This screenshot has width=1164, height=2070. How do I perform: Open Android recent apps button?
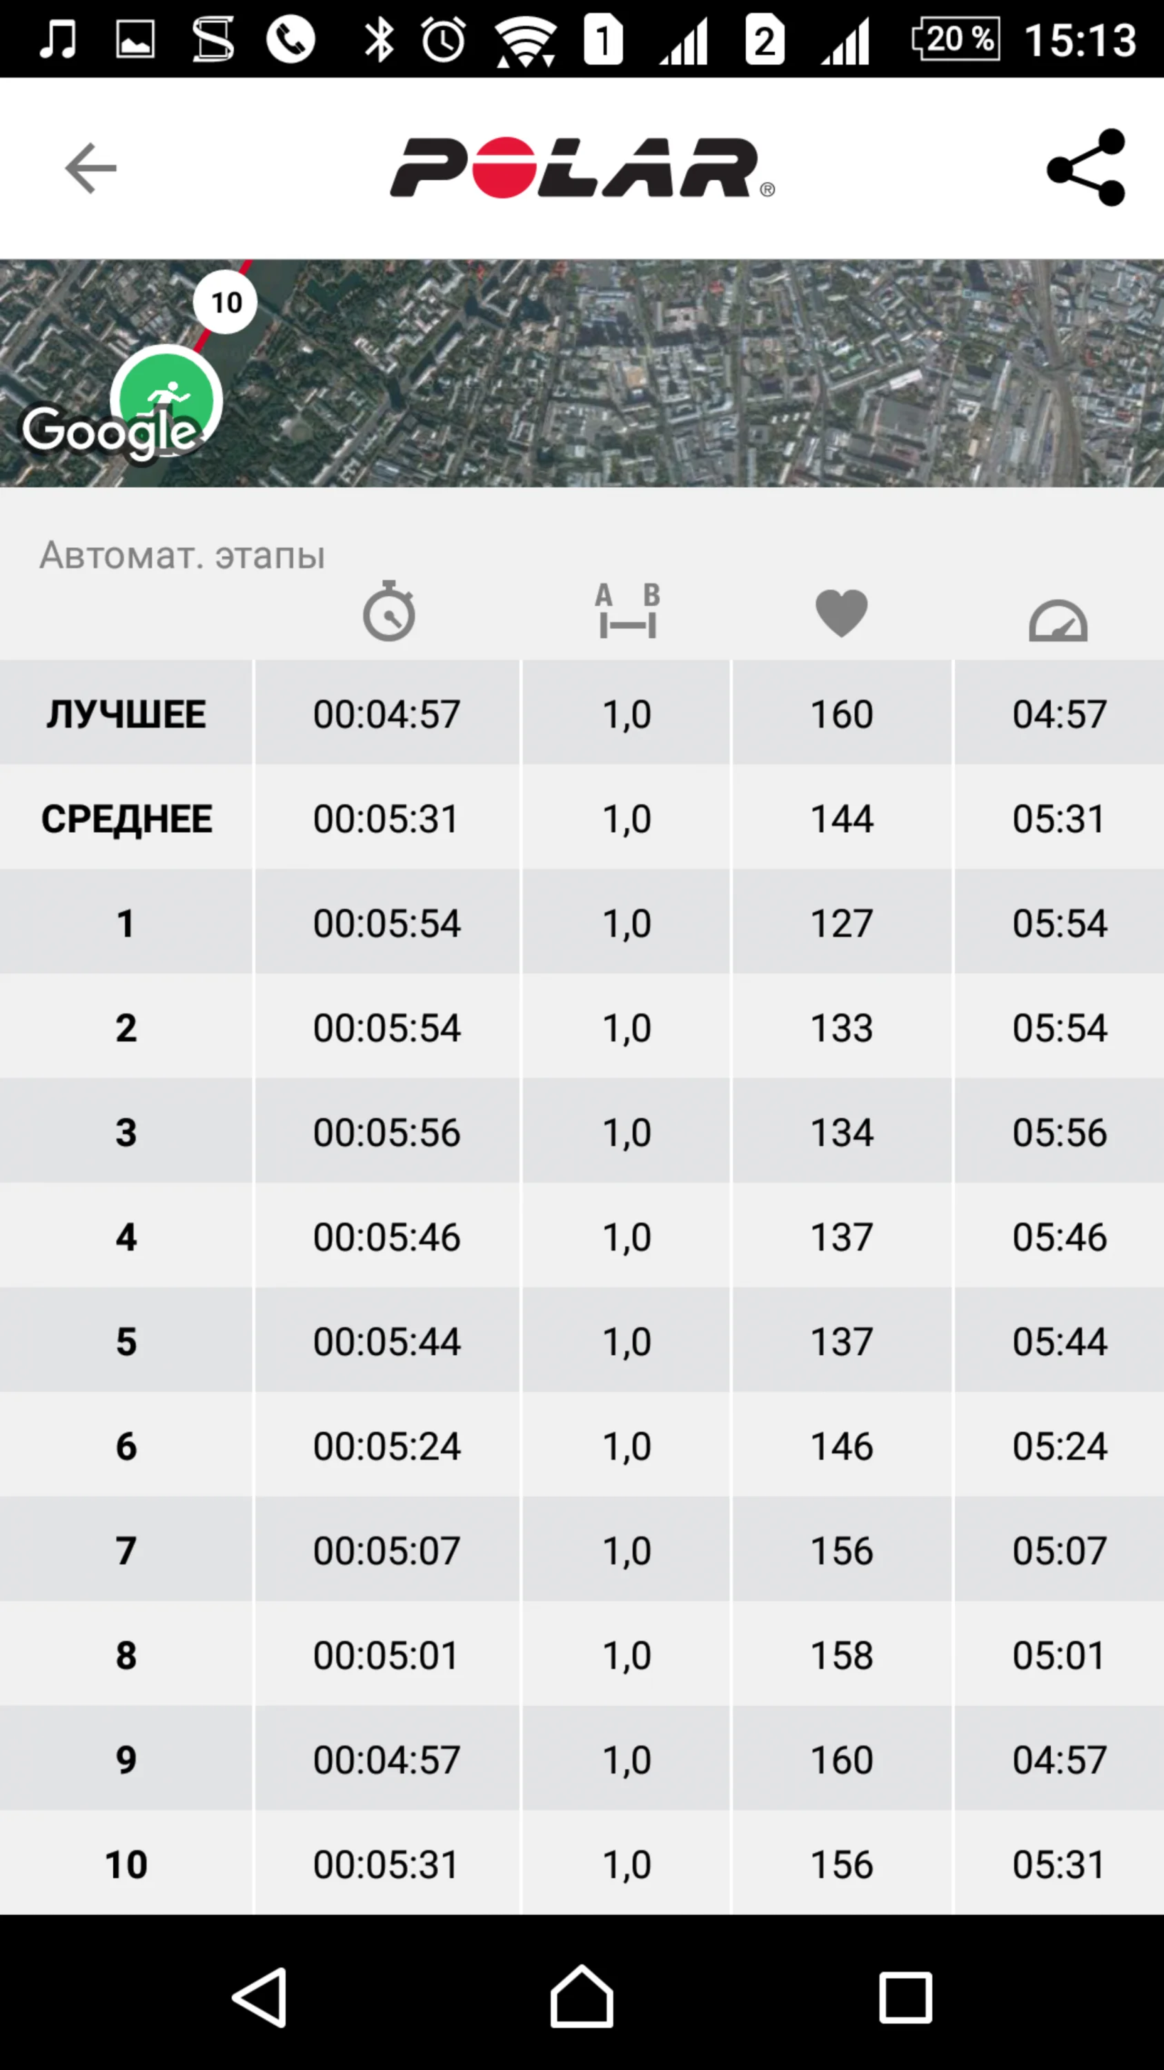(x=905, y=1997)
